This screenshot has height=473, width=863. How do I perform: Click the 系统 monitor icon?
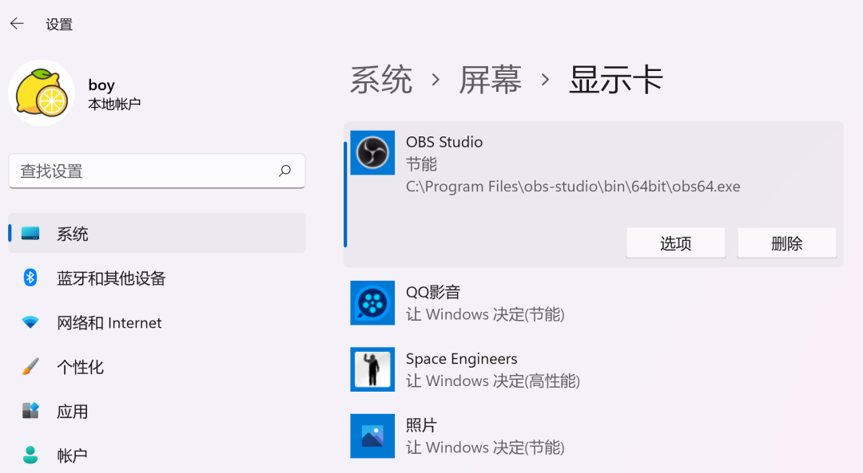[x=30, y=234]
